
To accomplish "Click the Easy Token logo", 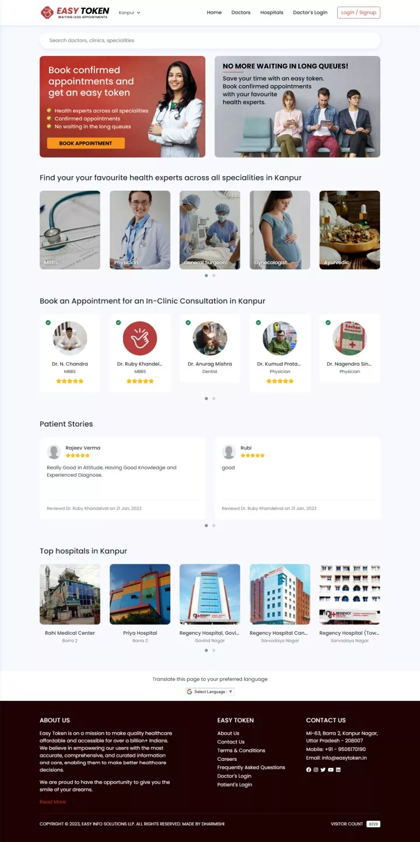I will tap(75, 12).
